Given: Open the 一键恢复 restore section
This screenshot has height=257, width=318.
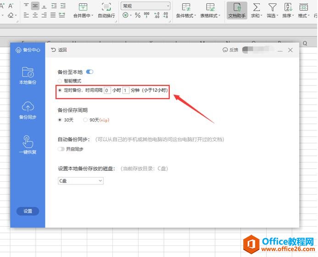Looking at the screenshot, I should pos(28,145).
